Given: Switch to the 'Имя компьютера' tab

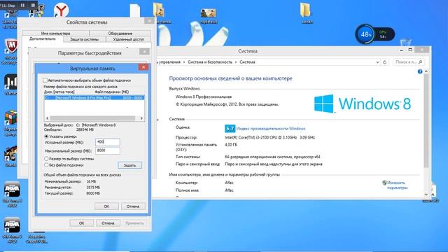Looking at the screenshot, I should pyautogui.click(x=56, y=33).
